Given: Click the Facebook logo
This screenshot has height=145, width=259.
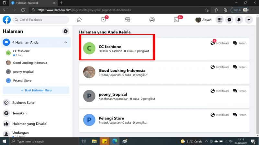Looking at the screenshot, I should [6, 20].
